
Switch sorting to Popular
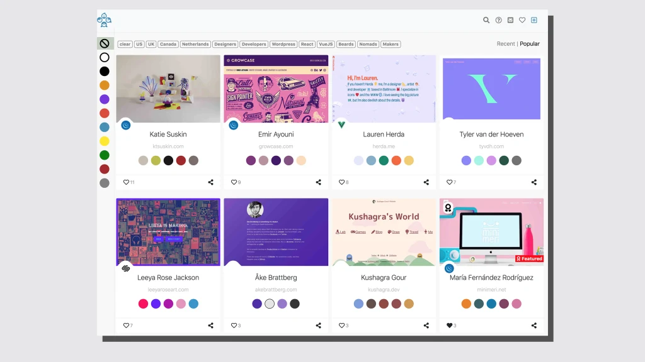pyautogui.click(x=529, y=43)
